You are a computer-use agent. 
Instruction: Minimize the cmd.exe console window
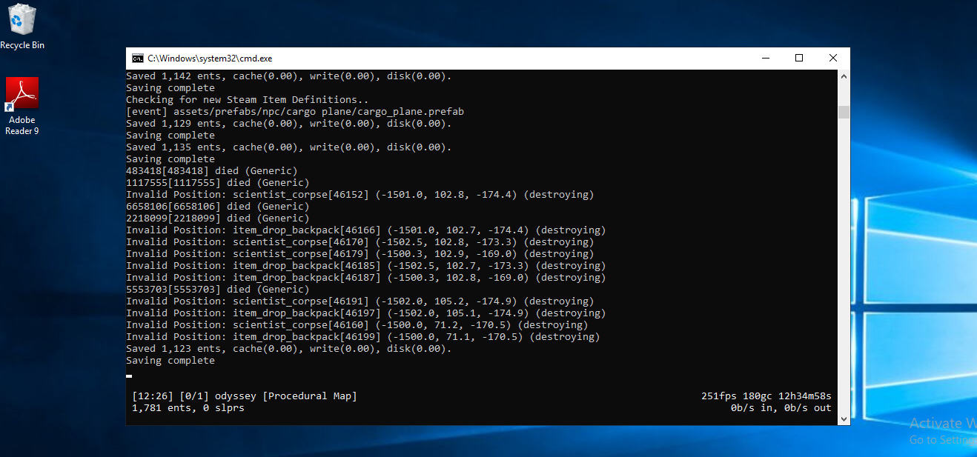(764, 59)
